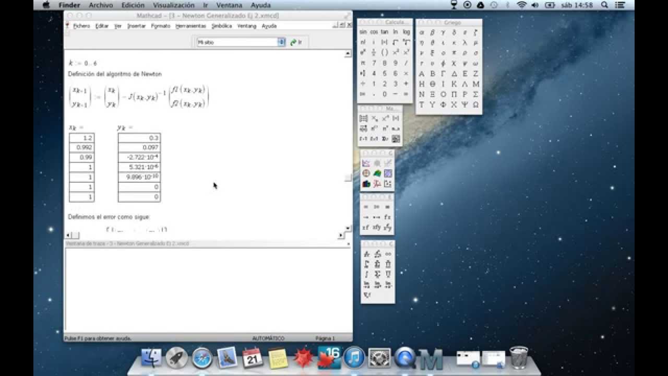Viewport: 668px width, 376px height.
Task: Insert uppercase Greek Theta
Action: pos(433,84)
